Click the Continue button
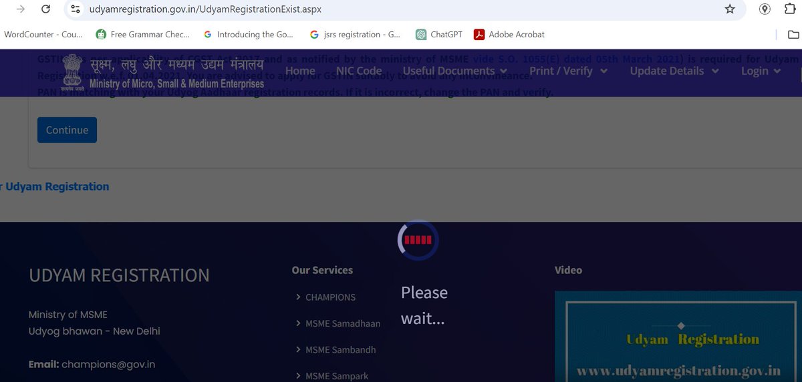 [x=67, y=130]
